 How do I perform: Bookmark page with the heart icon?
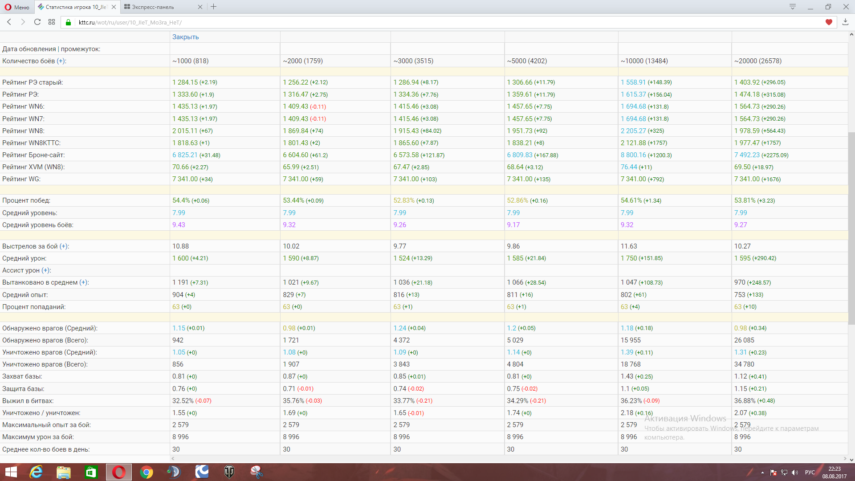tap(829, 22)
